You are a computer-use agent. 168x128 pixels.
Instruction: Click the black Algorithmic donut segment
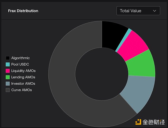point(111,35)
